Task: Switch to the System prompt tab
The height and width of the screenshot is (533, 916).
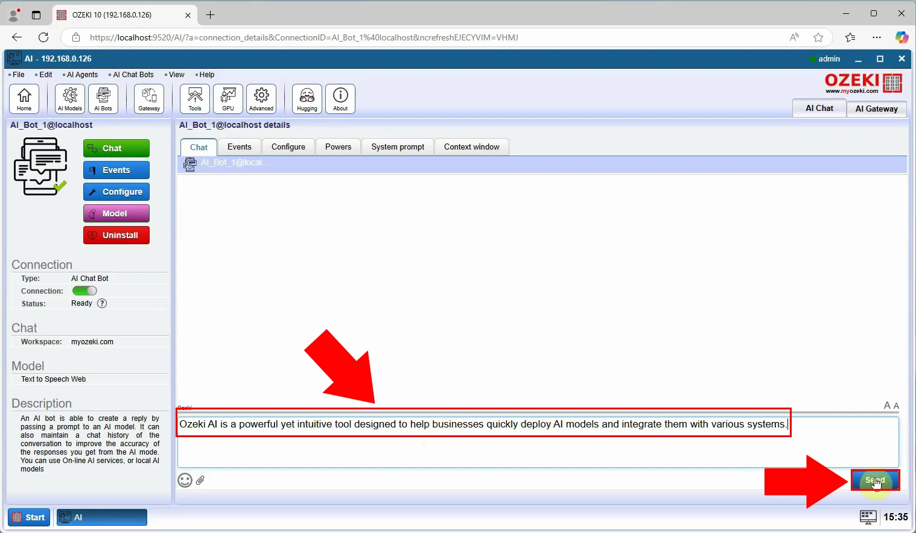Action: pyautogui.click(x=398, y=147)
